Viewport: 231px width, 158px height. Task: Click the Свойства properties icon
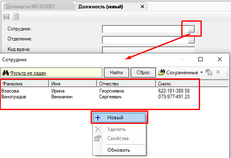click(98, 138)
